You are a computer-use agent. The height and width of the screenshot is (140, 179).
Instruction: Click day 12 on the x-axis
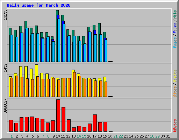click(x=68, y=136)
